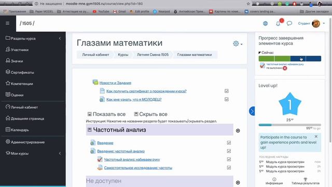Highlight Частотный анализ section radio marker
Screen dimensions: 332x187
238,130
